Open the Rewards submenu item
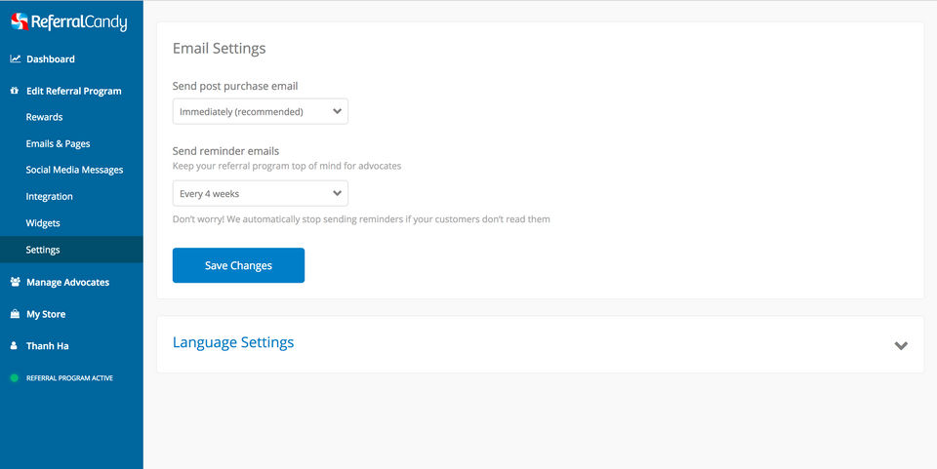The height and width of the screenshot is (469, 937). coord(44,117)
